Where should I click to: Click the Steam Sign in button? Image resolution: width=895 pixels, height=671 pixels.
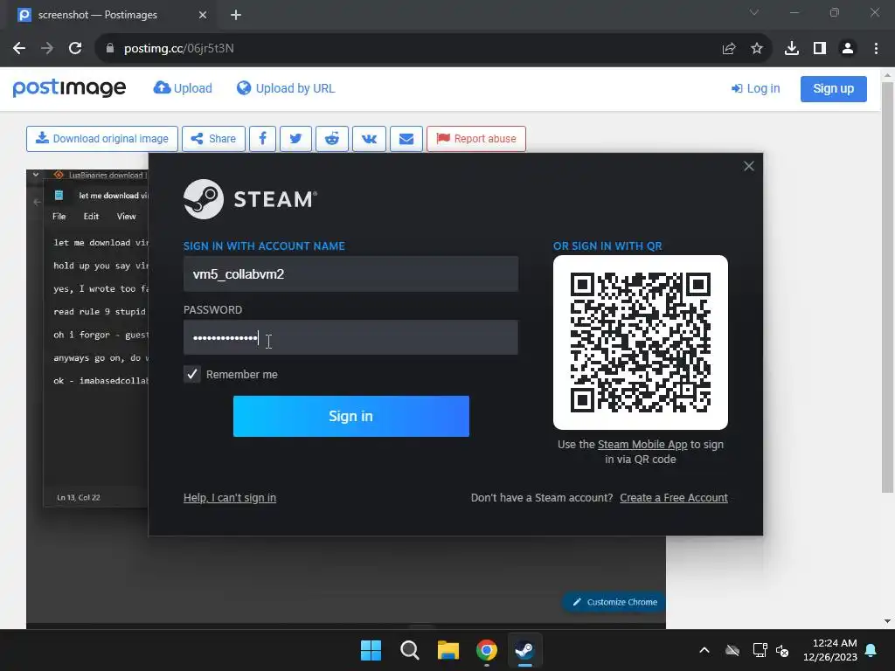351,416
